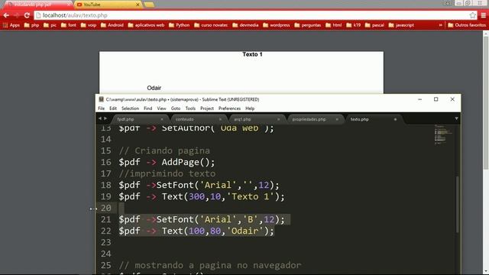Open the Html bookmarks folder

(334, 25)
